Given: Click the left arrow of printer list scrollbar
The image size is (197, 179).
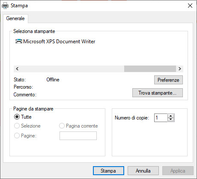Looking at the screenshot, I should [17, 69].
